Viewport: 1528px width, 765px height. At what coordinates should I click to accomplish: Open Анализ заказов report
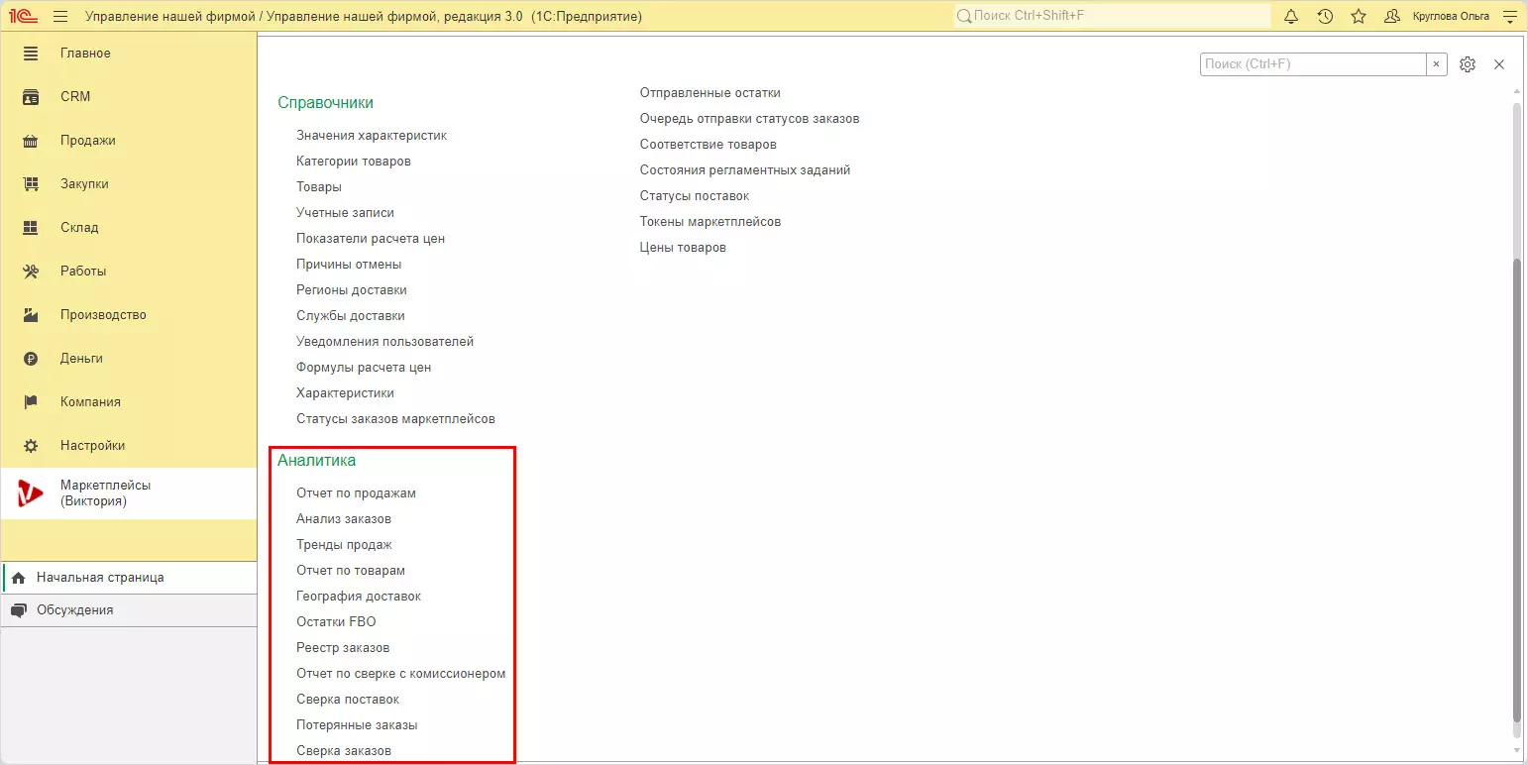pos(344,519)
